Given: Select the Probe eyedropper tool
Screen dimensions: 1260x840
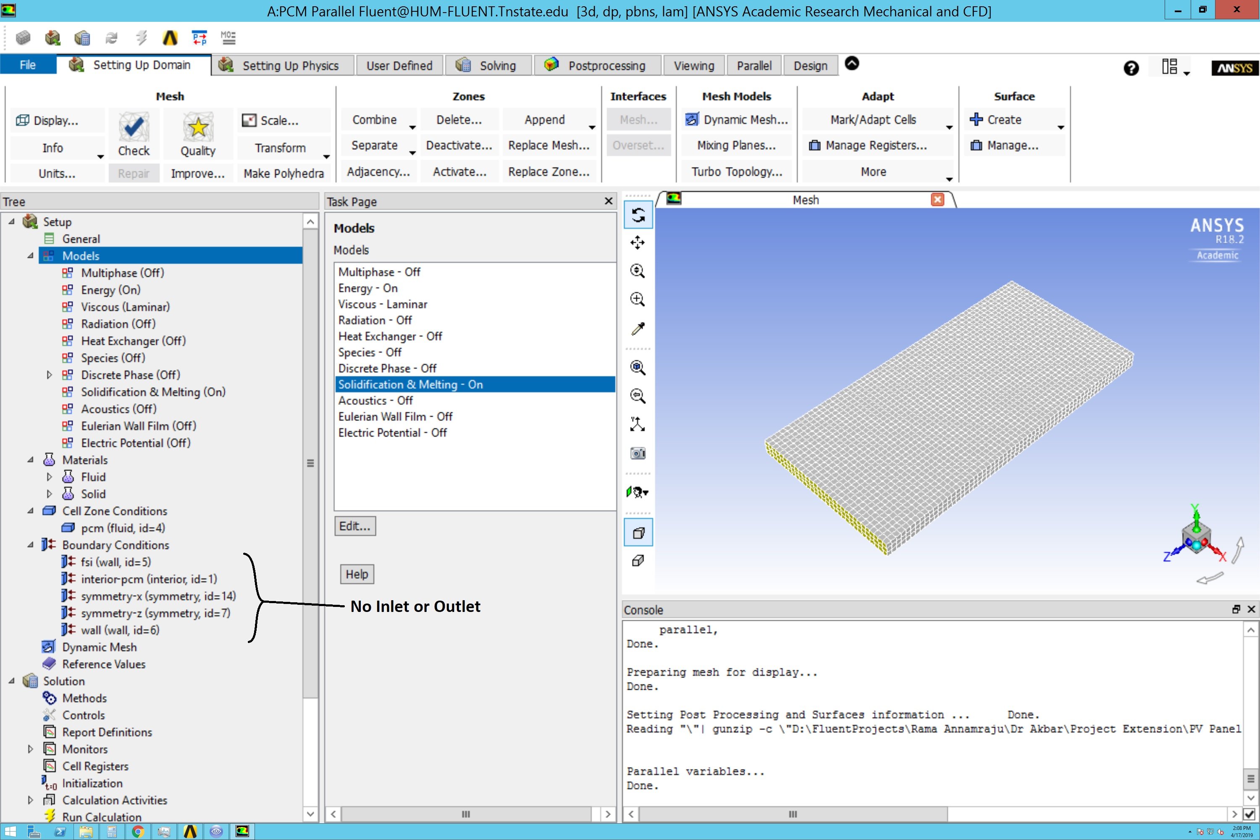Looking at the screenshot, I should (638, 328).
